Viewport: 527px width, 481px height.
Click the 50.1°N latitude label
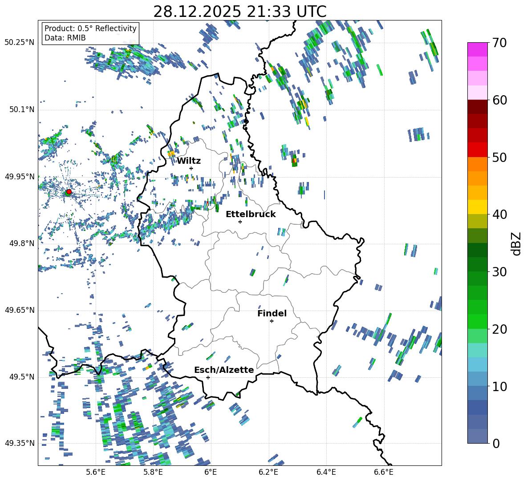(x=22, y=109)
